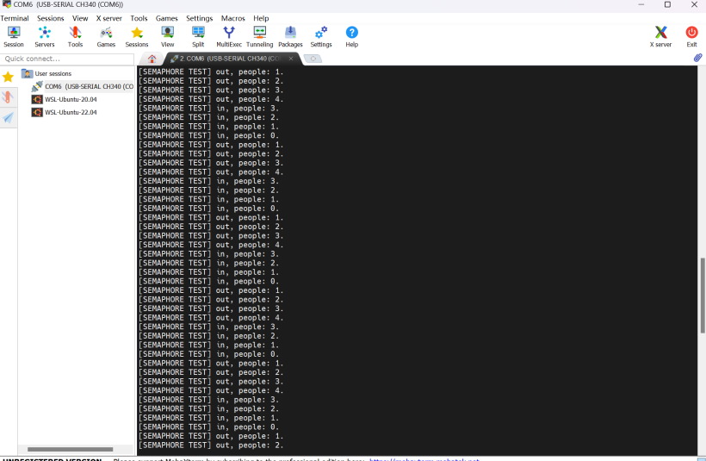
Task: Open the View menu in menu bar
Action: (80, 18)
